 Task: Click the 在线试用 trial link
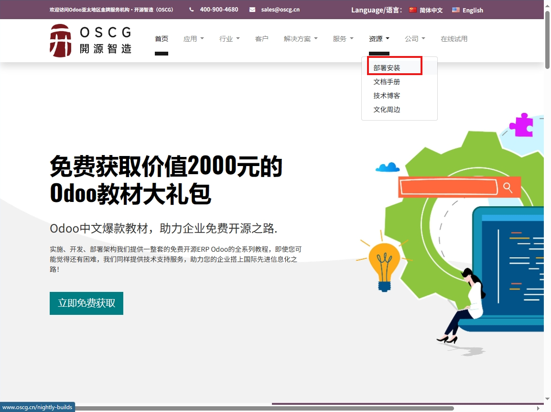[x=454, y=39]
